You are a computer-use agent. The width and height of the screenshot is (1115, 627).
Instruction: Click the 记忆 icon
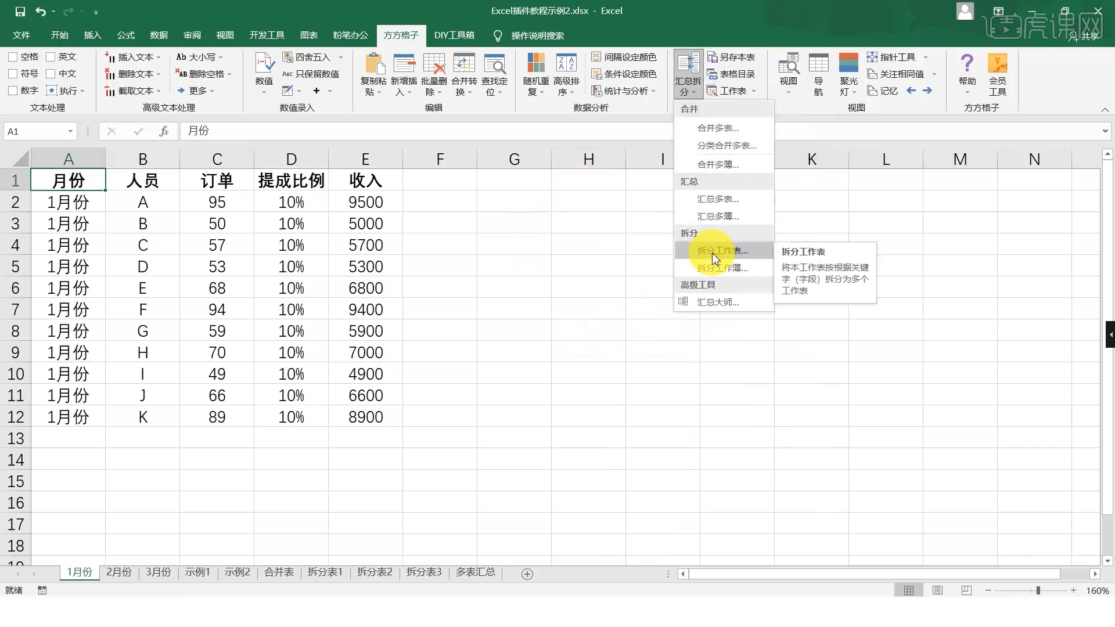(x=872, y=91)
